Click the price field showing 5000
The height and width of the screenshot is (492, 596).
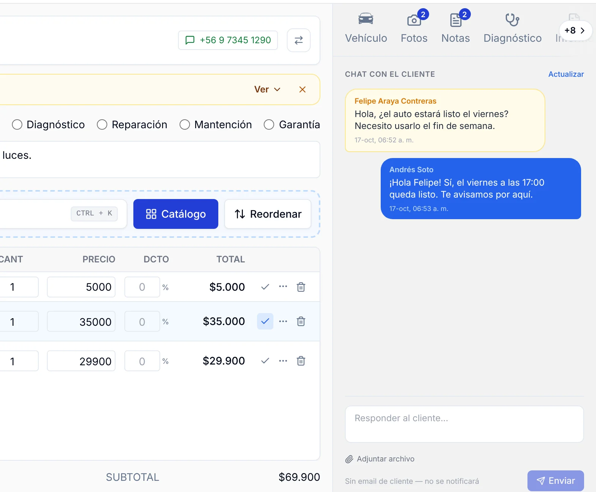pos(81,287)
